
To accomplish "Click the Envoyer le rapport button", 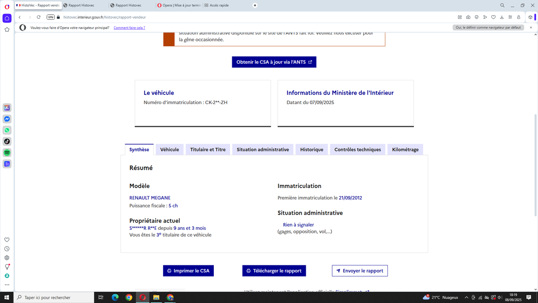I will click(x=360, y=271).
